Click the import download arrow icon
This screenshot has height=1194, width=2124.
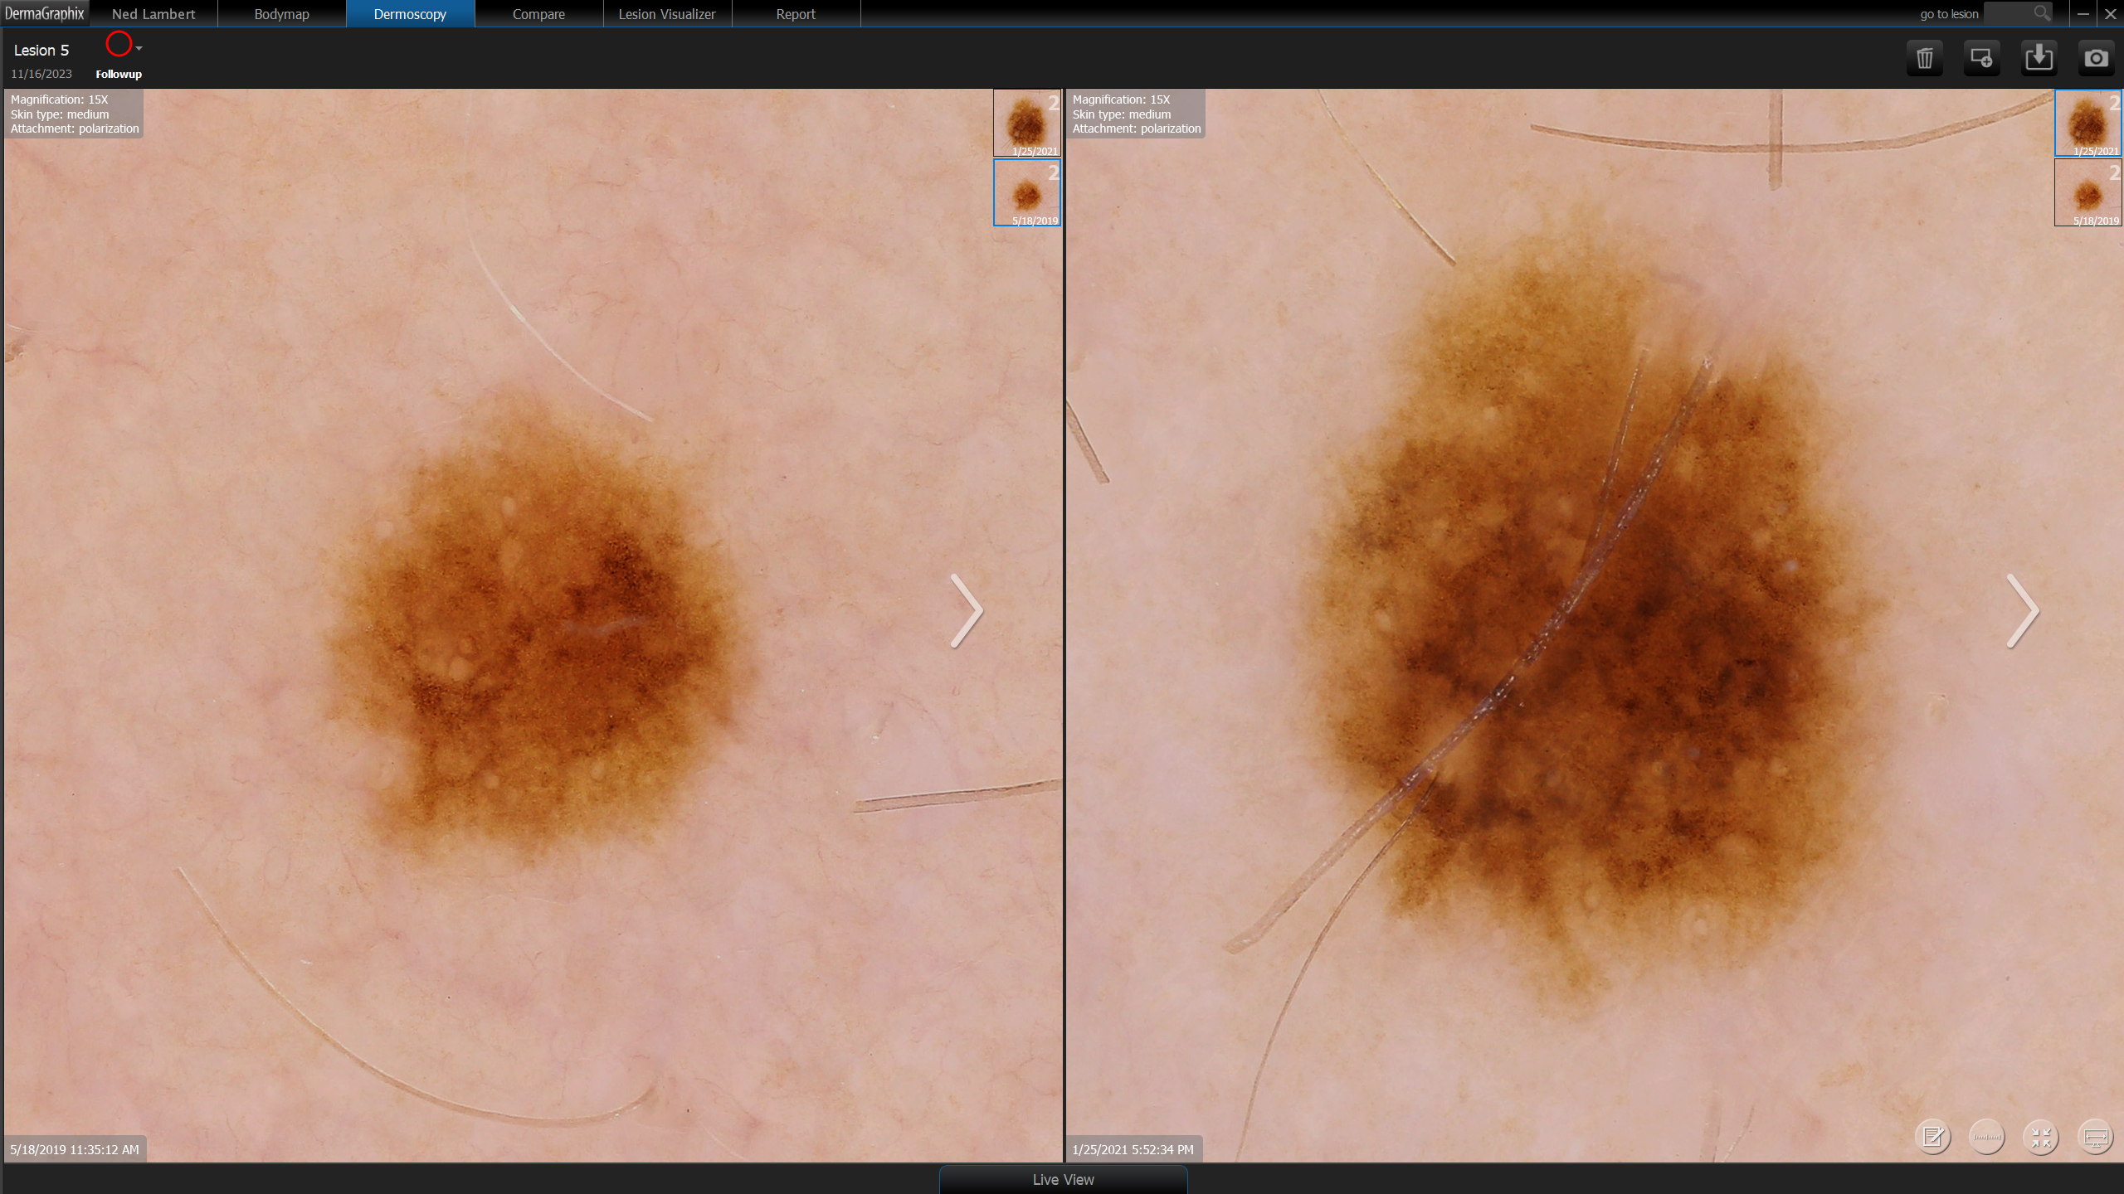pyautogui.click(x=2039, y=58)
